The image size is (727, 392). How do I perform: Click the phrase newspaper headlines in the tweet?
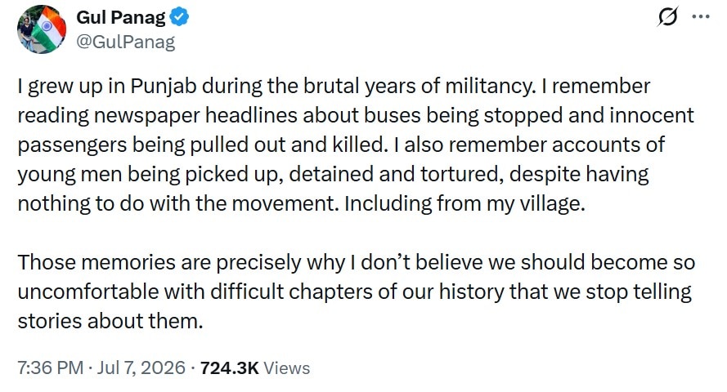coord(195,116)
